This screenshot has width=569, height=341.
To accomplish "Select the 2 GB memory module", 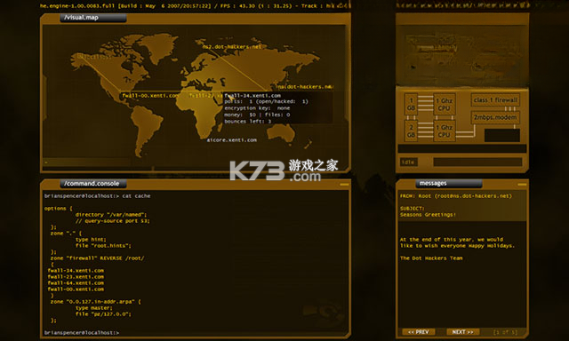I will pos(411,131).
